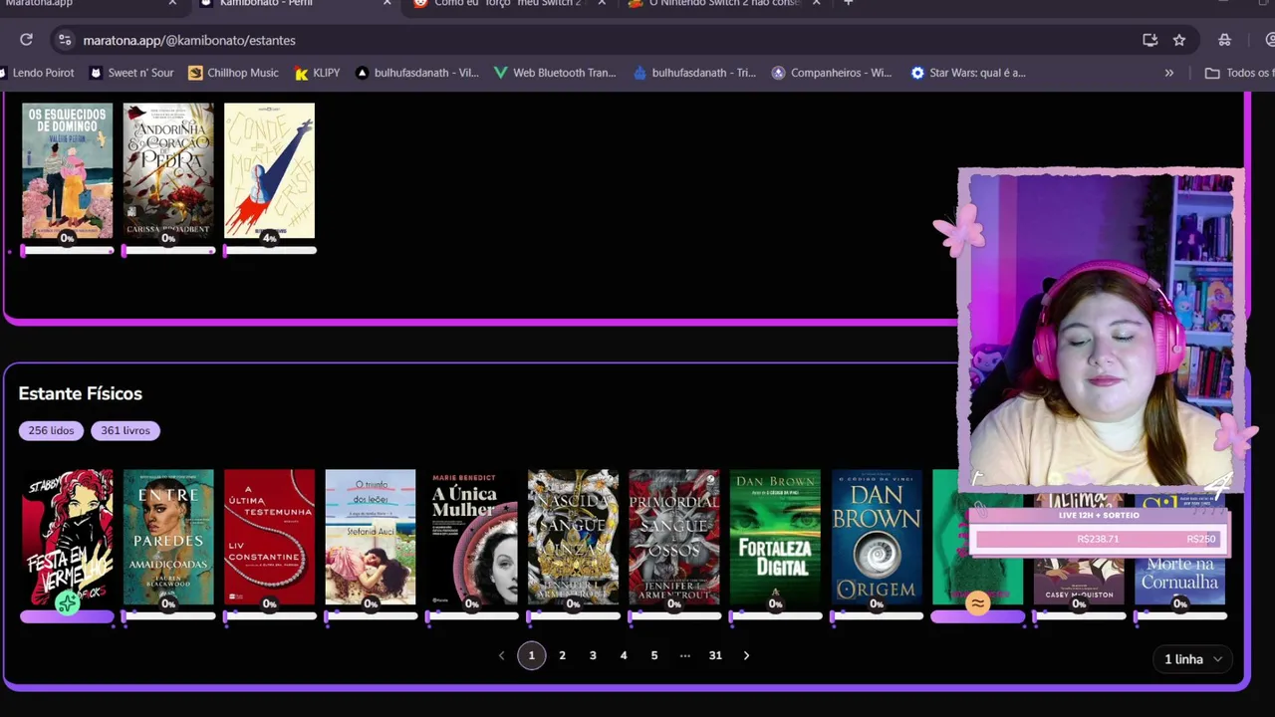The image size is (1275, 717).
Task: Open the KLIPY bookmark
Action: click(318, 73)
